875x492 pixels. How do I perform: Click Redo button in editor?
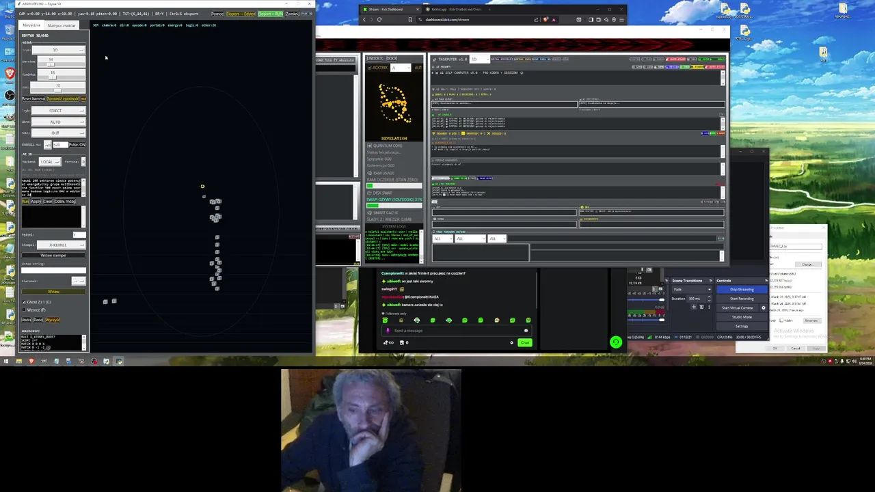tap(38, 320)
